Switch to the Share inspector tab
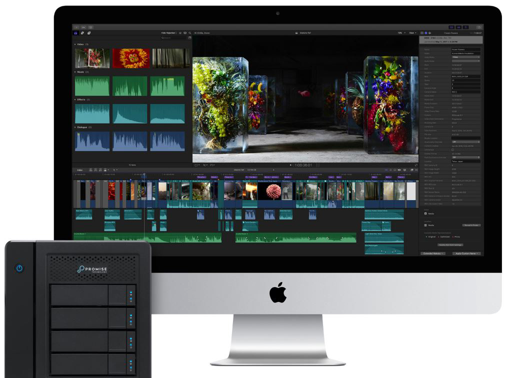 pyautogui.click(x=429, y=33)
